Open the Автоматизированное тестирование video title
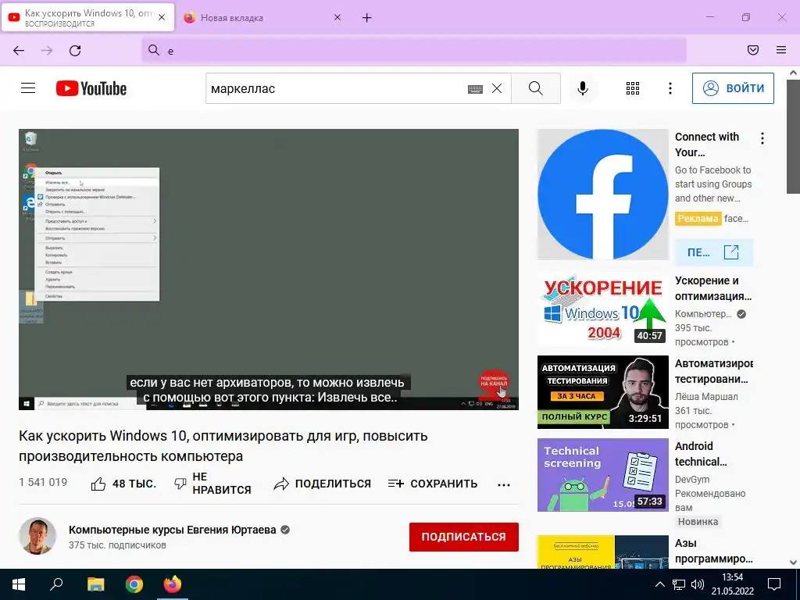 point(714,371)
